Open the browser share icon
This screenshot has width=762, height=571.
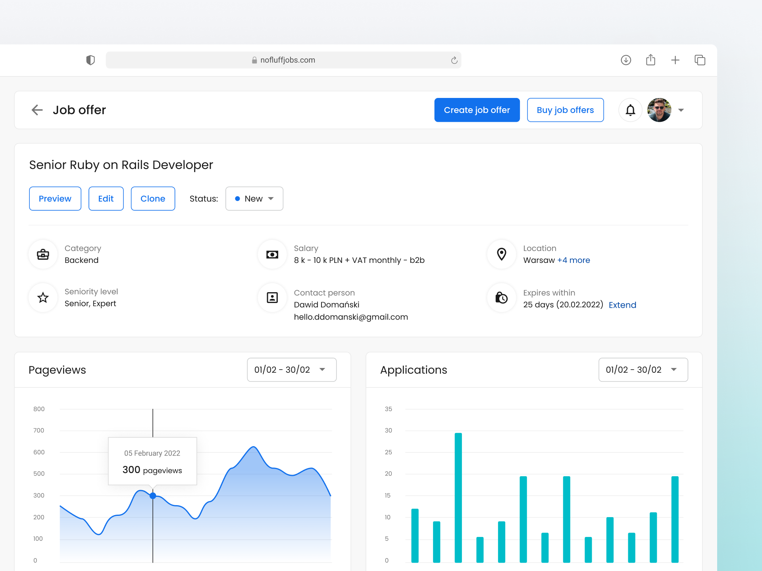(650, 60)
